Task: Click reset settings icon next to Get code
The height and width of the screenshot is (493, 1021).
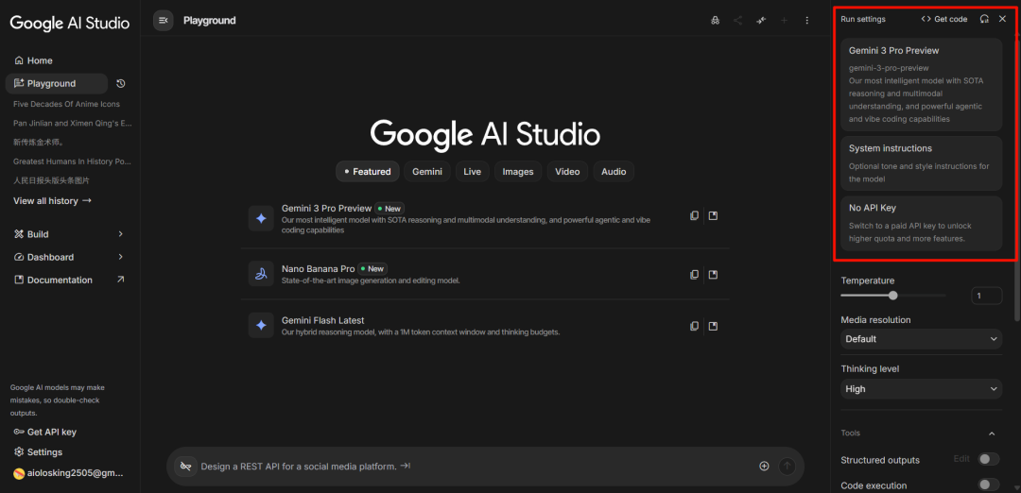Action: [x=984, y=19]
